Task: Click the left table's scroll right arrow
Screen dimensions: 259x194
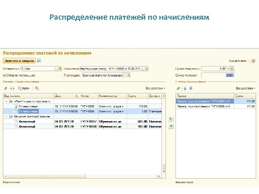Action: (x=159, y=176)
